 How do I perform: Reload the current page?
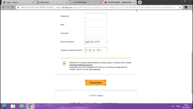pos(13,7)
